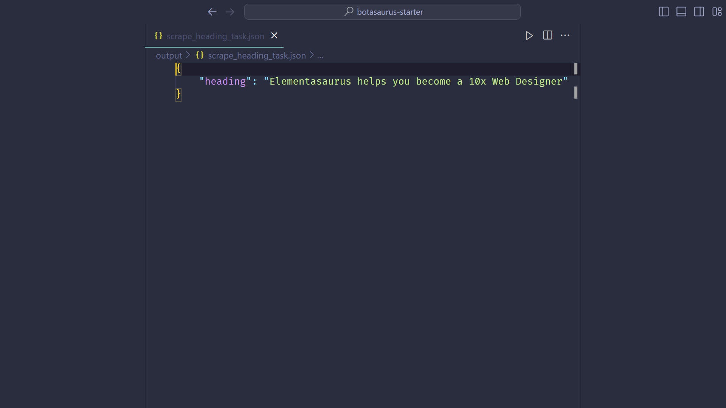The height and width of the screenshot is (408, 726).
Task: Expand the breadcrumb ellipsis for symbols
Action: [320, 56]
